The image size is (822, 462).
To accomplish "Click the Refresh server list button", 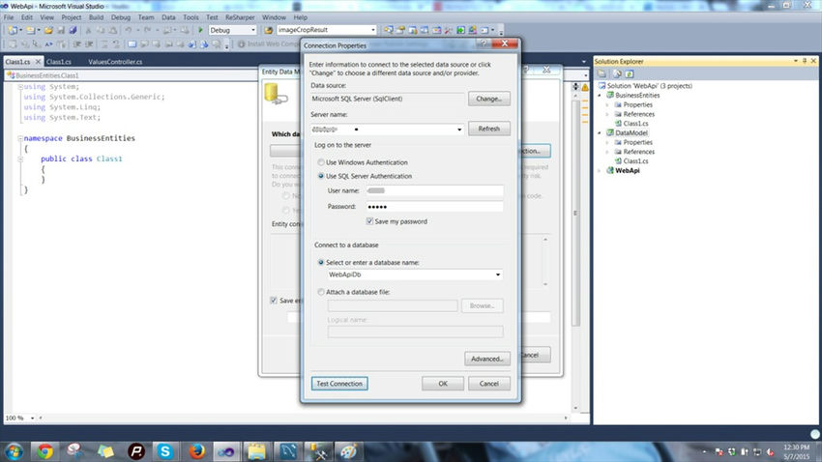I will pyautogui.click(x=489, y=129).
